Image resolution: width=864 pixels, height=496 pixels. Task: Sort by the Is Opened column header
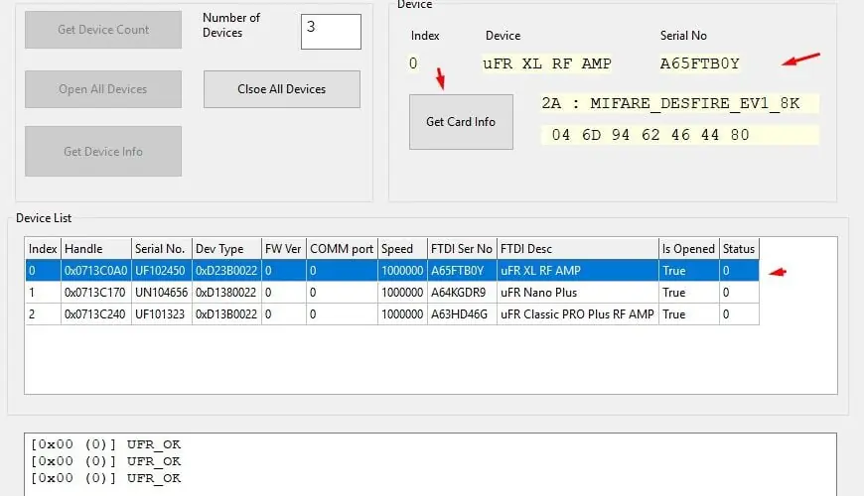tap(689, 249)
